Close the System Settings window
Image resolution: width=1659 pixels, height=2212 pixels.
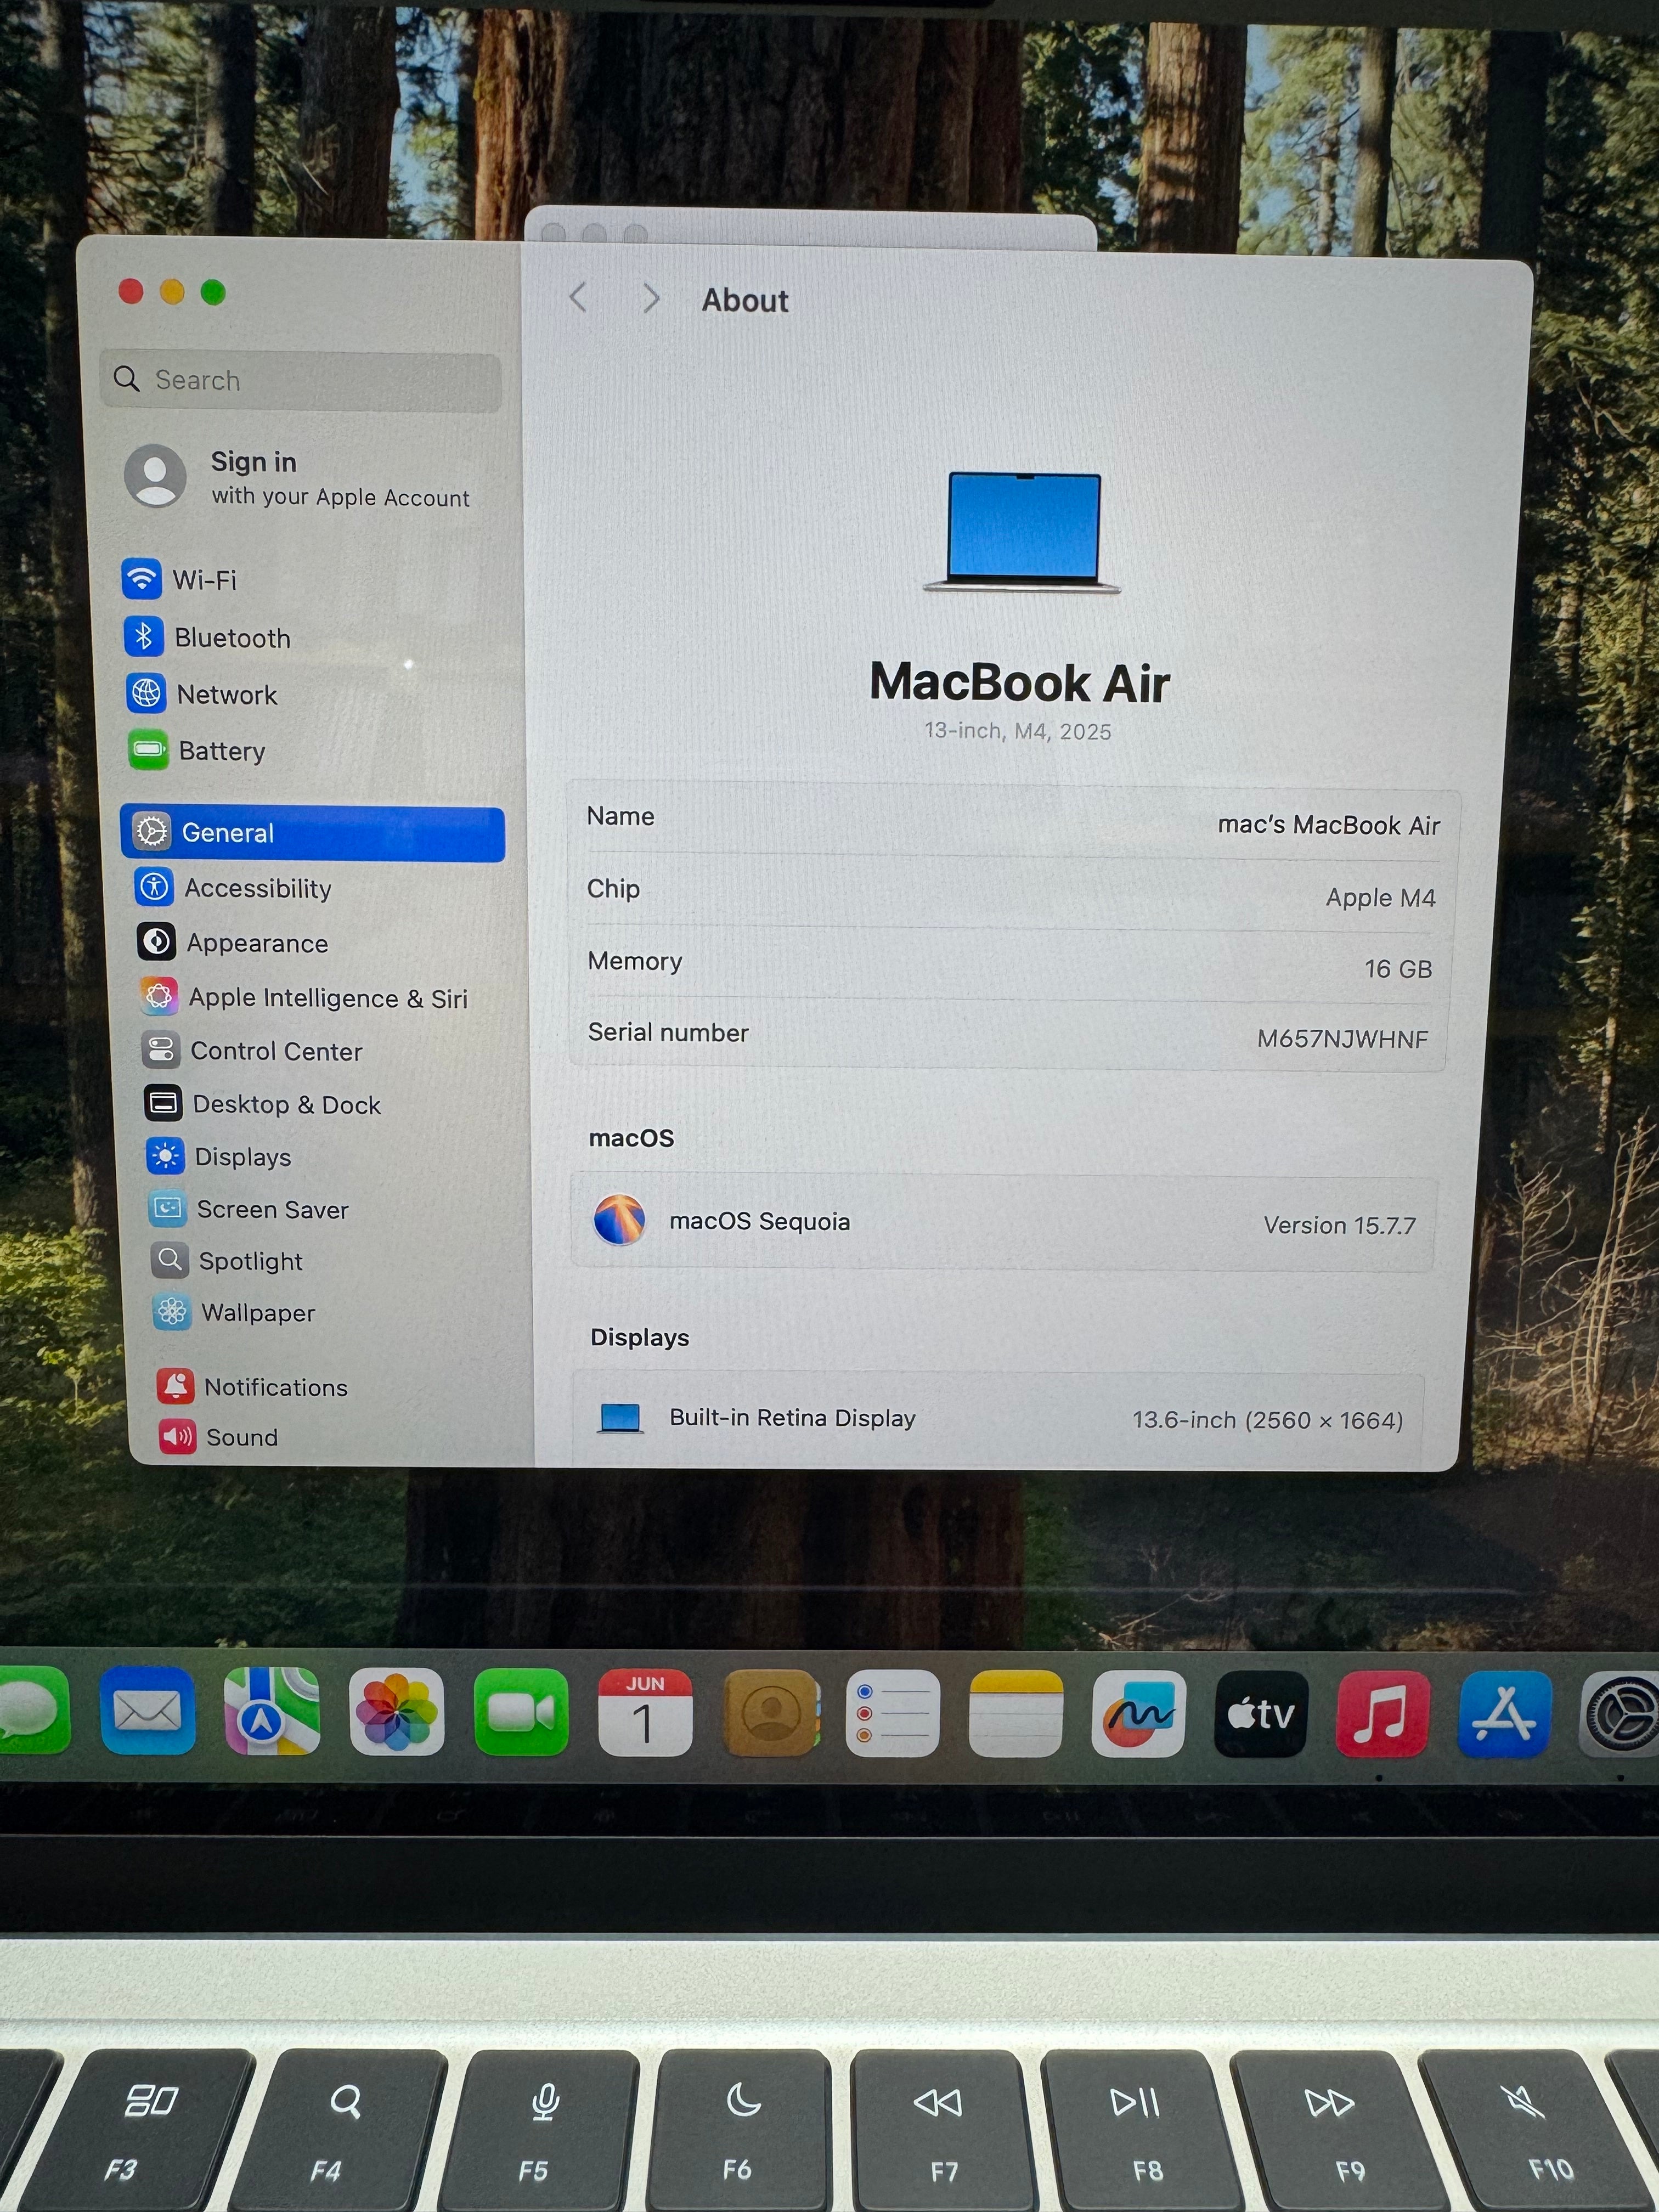click(x=131, y=291)
